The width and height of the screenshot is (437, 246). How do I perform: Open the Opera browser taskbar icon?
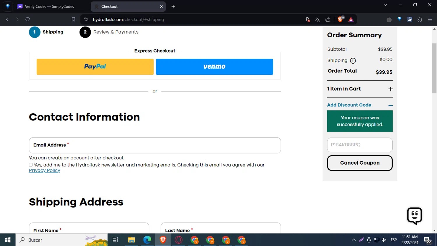[179, 240]
